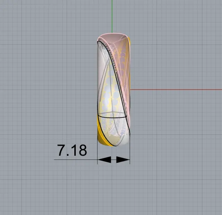Click the left-pointing dimension arrowhead
This screenshot has height=215, width=222.
pos(104,160)
